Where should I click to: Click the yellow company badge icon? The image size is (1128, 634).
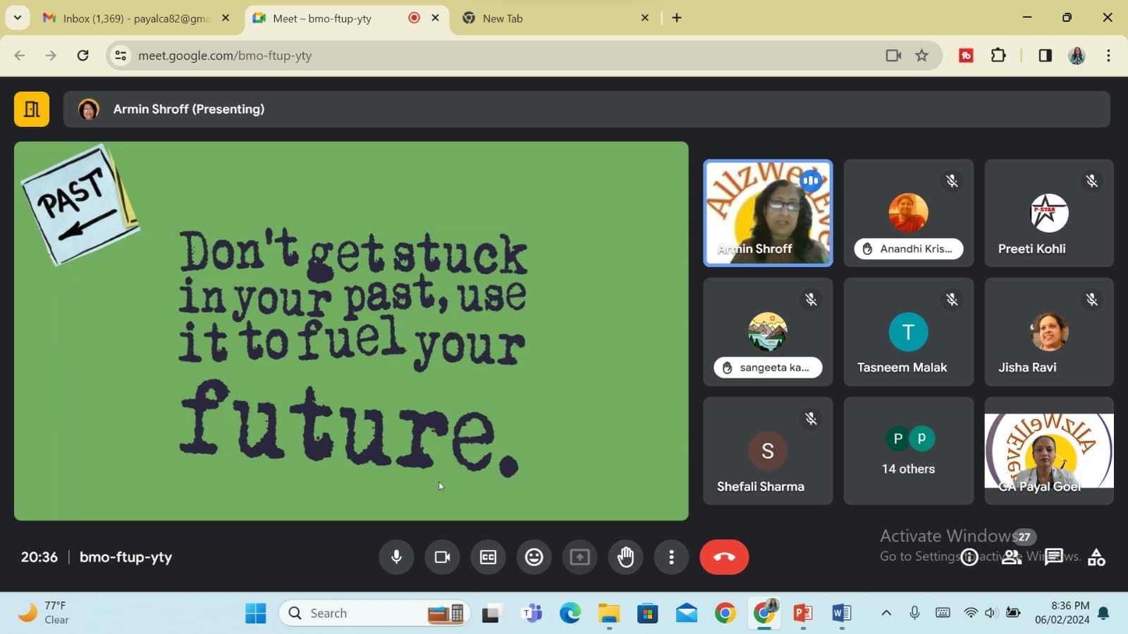32,109
